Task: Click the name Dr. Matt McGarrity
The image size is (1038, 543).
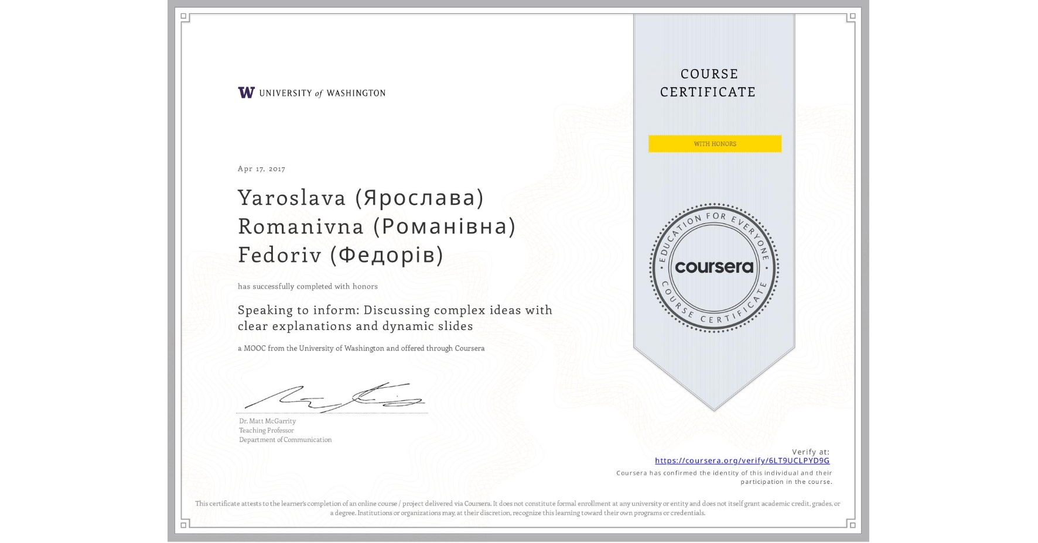Action: click(x=267, y=421)
